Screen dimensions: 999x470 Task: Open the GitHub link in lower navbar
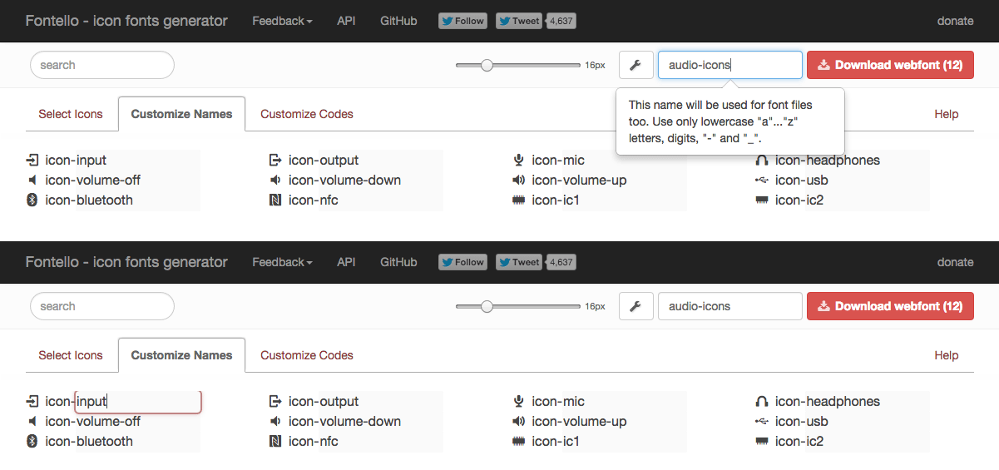pos(398,262)
